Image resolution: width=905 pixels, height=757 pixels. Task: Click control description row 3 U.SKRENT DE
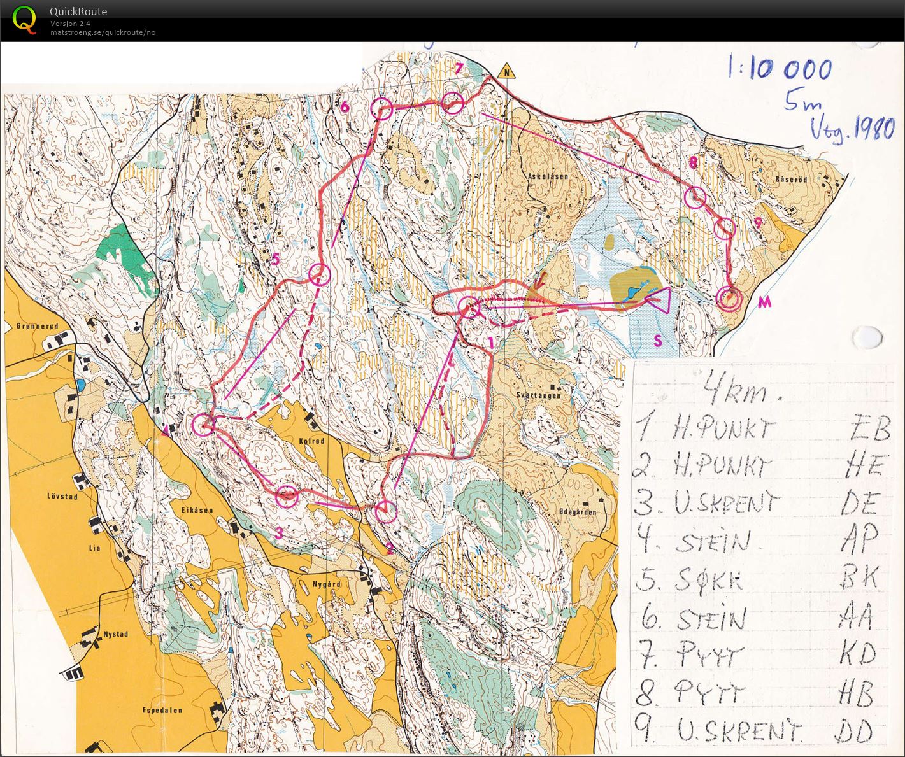coord(757,503)
